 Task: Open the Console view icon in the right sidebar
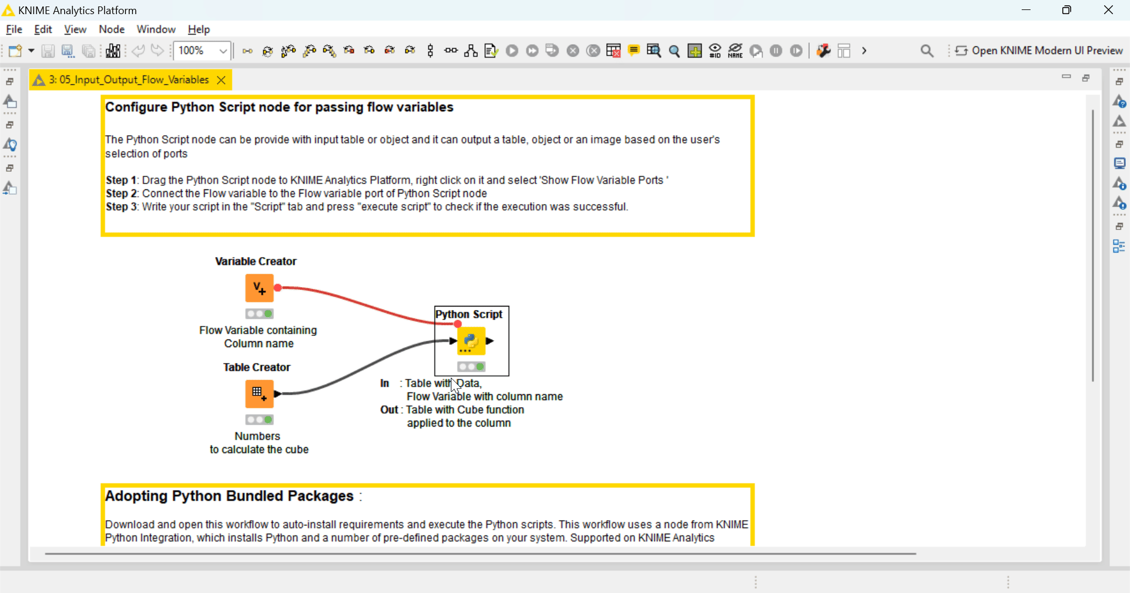1120,163
